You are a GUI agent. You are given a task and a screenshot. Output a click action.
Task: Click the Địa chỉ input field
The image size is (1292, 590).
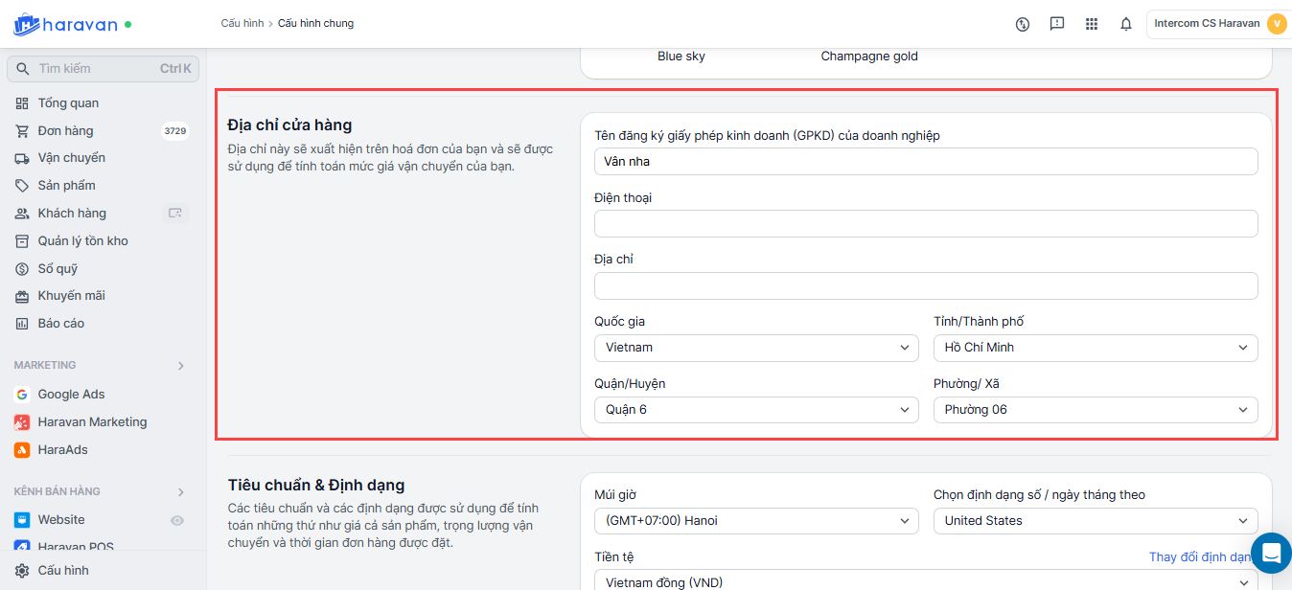point(926,285)
